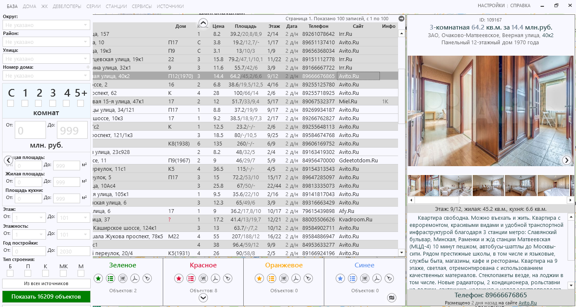Clear the green list with broom icon
Image resolution: width=576 pixels, height=307 pixels.
(x=147, y=278)
